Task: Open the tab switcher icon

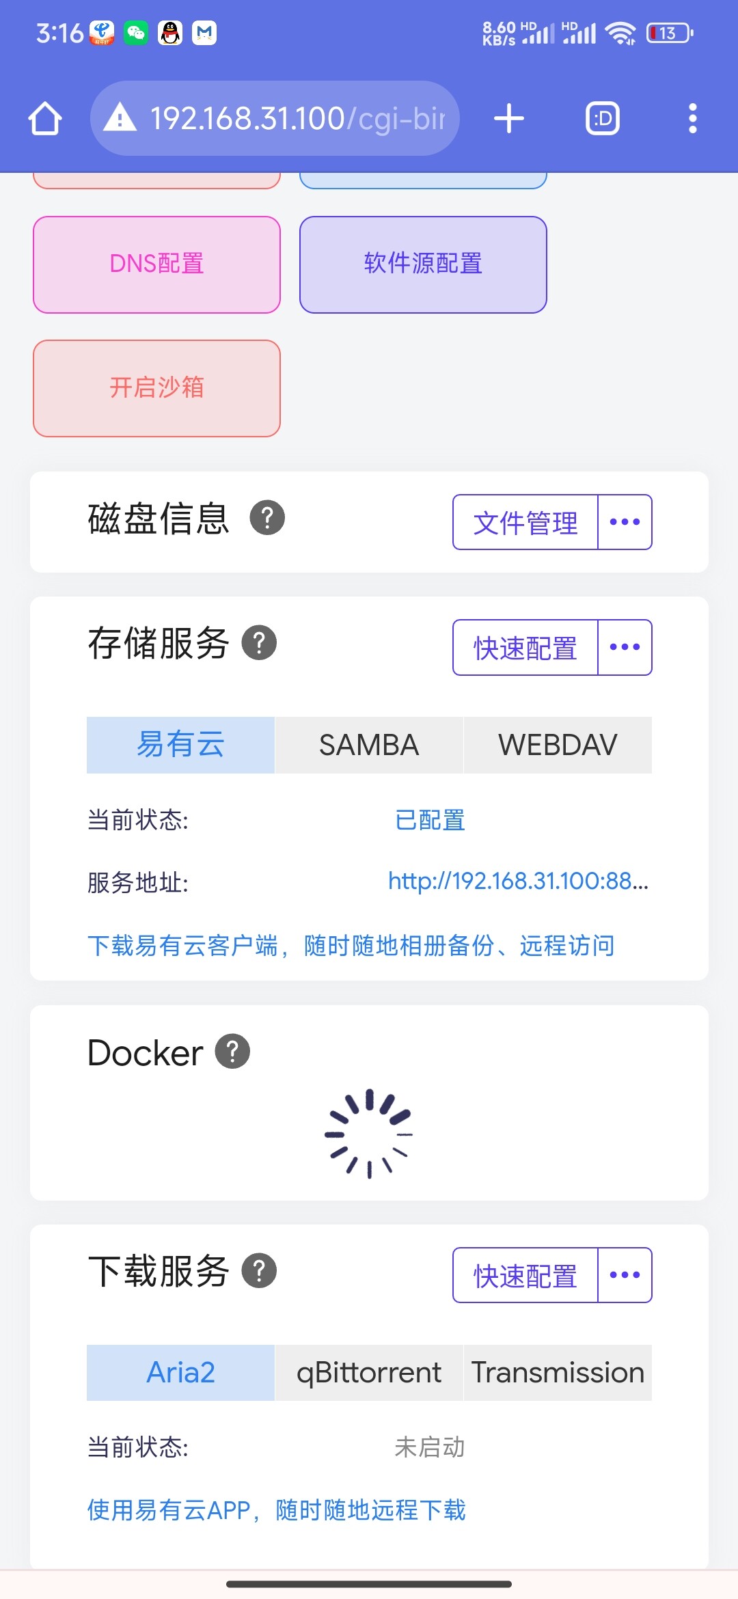Action: coord(603,119)
